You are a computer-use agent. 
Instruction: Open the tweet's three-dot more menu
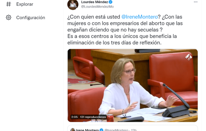[x=196, y=2]
